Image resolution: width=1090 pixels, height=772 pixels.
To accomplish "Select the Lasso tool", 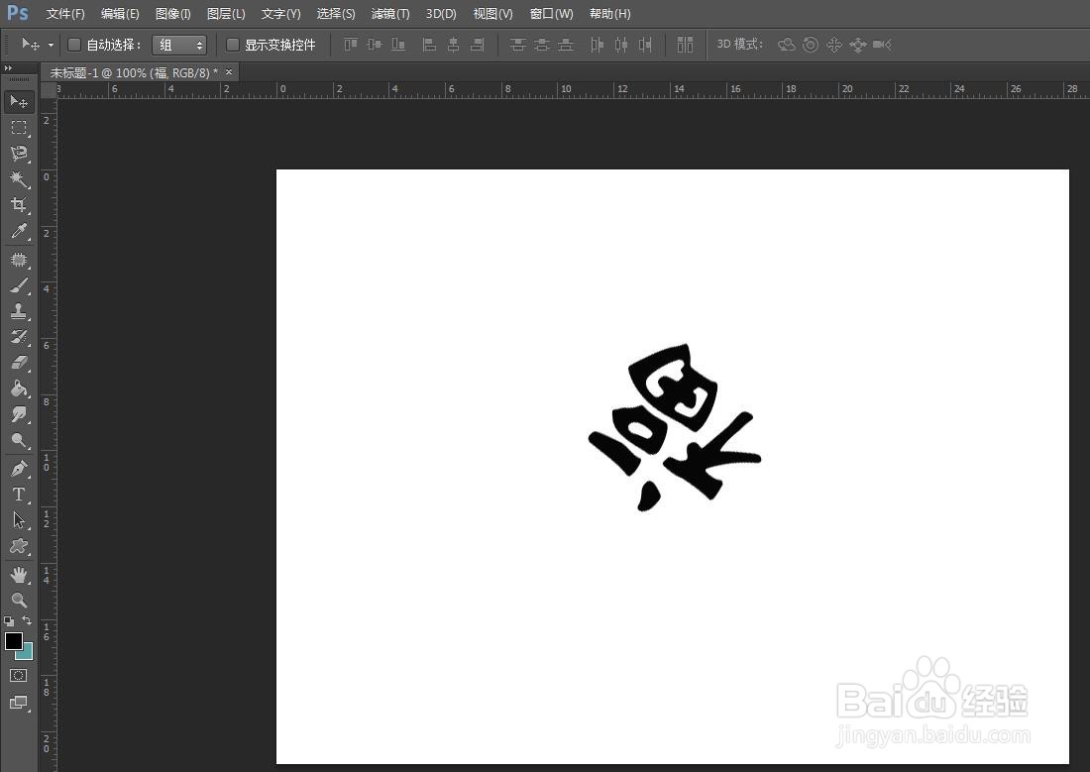I will tap(18, 154).
